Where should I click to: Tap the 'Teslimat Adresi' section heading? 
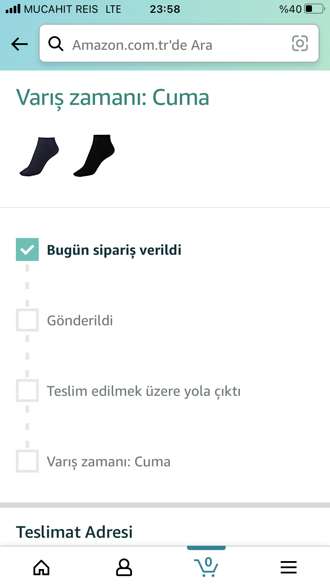[x=74, y=532]
